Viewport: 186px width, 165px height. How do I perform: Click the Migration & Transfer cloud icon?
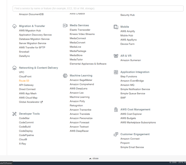14,26
